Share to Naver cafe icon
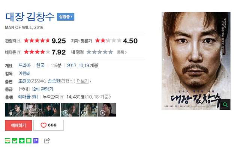Screen dimensions: 240x151 15,141
